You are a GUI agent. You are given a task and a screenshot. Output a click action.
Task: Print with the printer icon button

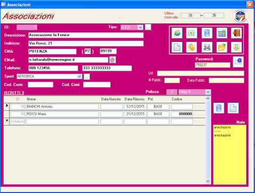(207, 47)
